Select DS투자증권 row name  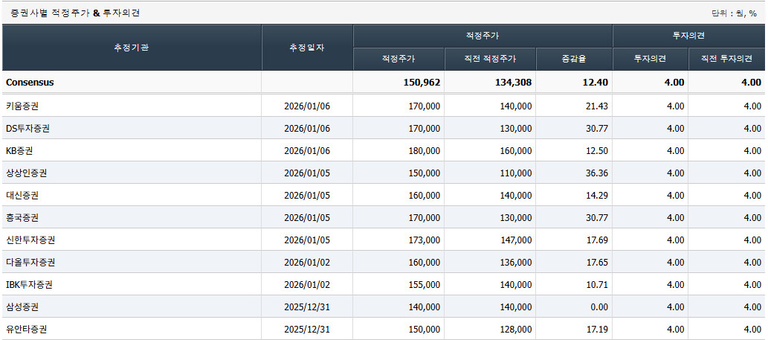click(28, 129)
